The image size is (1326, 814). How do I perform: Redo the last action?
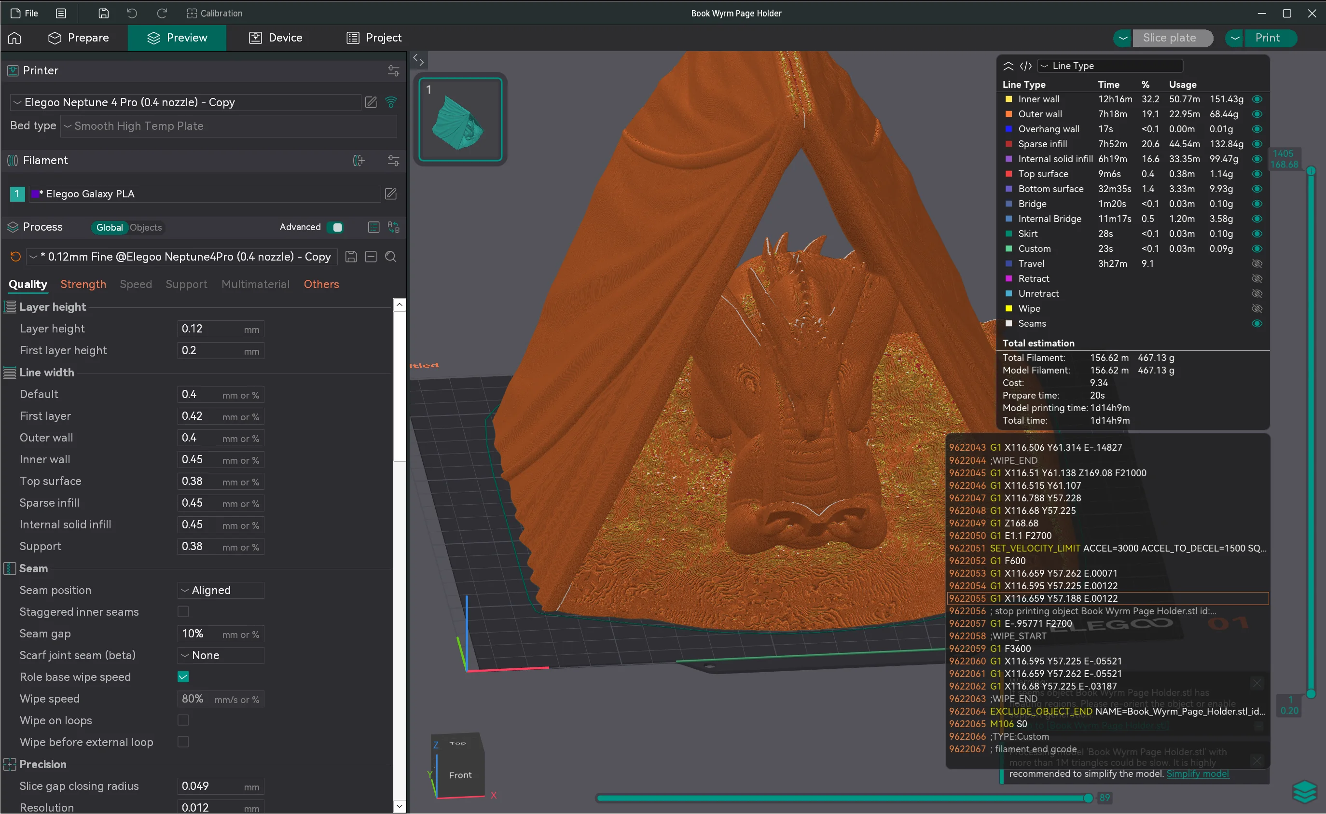pyautogui.click(x=162, y=14)
